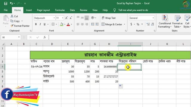This screenshot has width=191, height=107.
Task: Toggle Bold formatting
Action: point(36,24)
